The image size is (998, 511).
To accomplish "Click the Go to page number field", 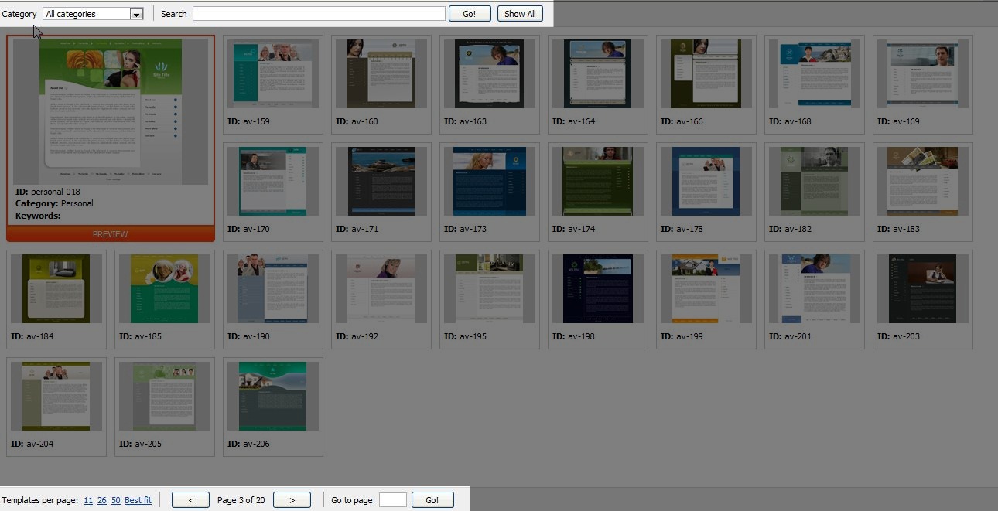I will 392,500.
